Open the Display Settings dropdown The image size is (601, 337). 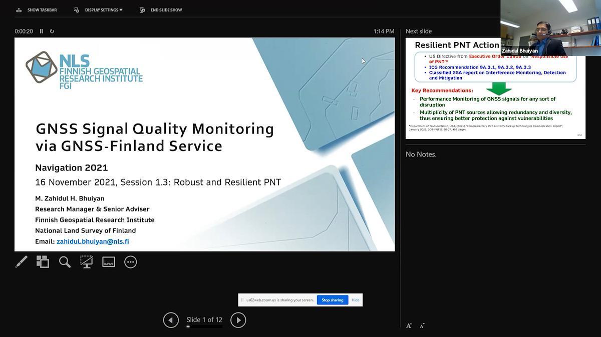pos(98,10)
